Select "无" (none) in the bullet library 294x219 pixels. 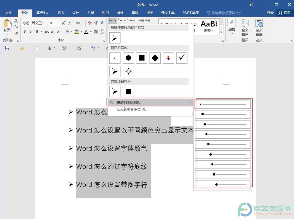(115, 58)
